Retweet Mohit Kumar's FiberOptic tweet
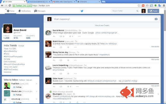This screenshot has width=166, height=104. pyautogui.click(x=61, y=47)
